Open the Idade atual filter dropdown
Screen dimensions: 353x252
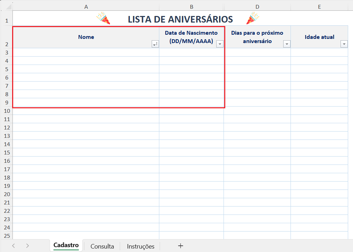tap(344, 44)
